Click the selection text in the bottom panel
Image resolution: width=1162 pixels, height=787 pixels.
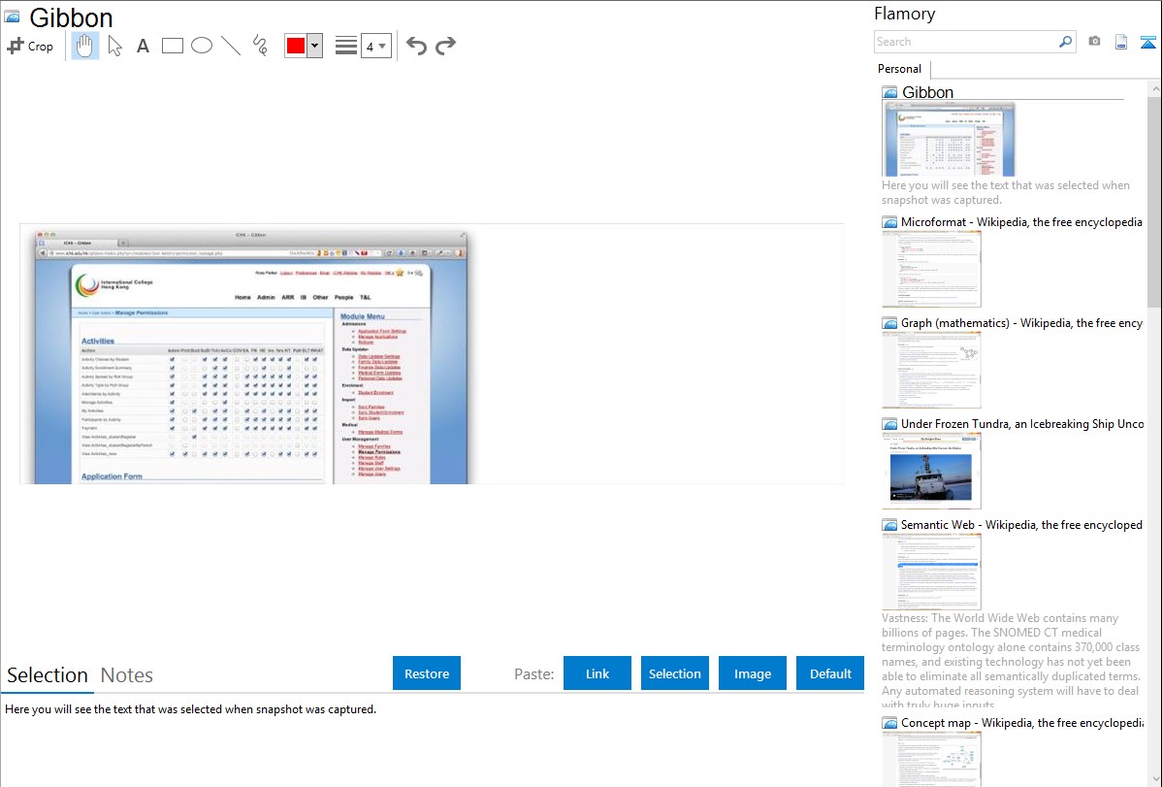coord(190,710)
